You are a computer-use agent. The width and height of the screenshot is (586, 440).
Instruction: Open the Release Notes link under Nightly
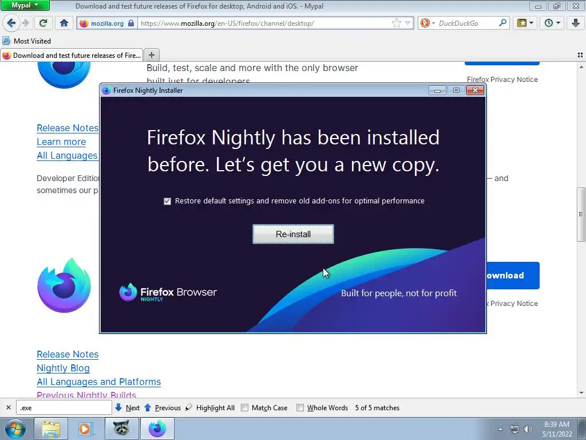(68, 354)
